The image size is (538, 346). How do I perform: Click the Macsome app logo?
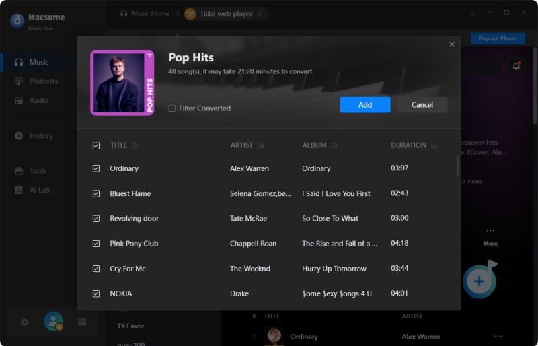click(x=17, y=21)
